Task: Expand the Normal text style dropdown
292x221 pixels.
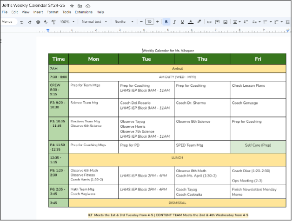Action: click(x=94, y=22)
